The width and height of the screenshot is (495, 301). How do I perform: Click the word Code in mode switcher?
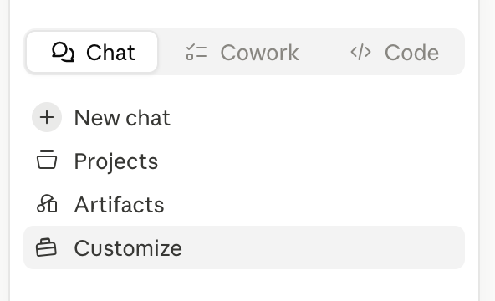411,53
